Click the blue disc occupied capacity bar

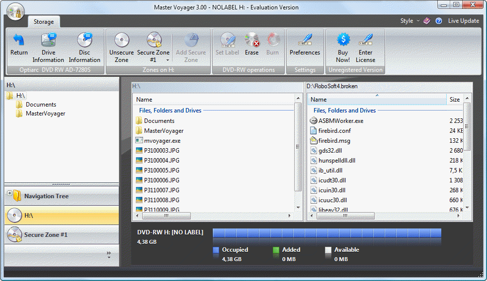tap(327, 233)
